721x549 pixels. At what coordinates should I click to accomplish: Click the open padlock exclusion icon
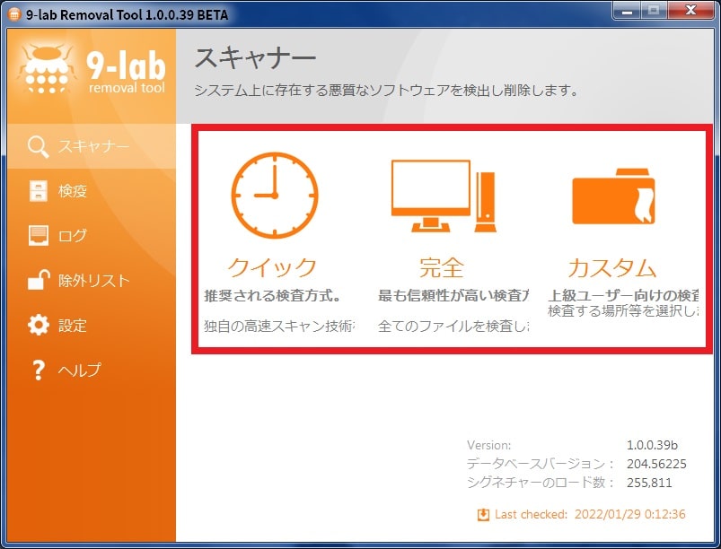coord(39,280)
